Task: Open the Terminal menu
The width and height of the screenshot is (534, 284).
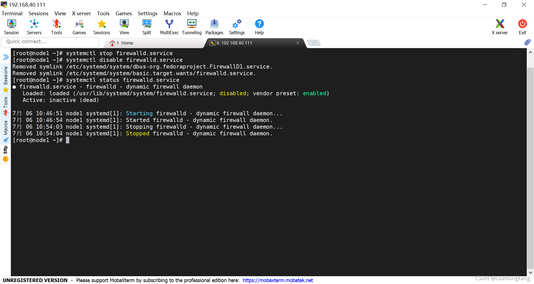Action: (12, 13)
